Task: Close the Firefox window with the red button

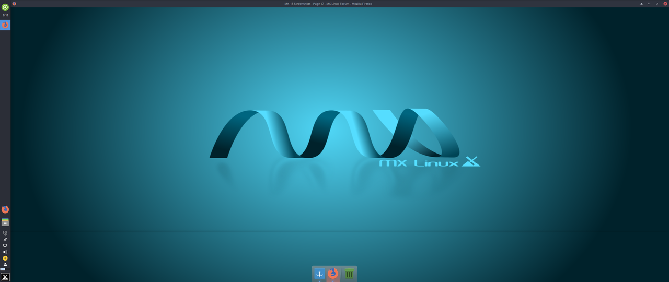Action: click(x=665, y=4)
